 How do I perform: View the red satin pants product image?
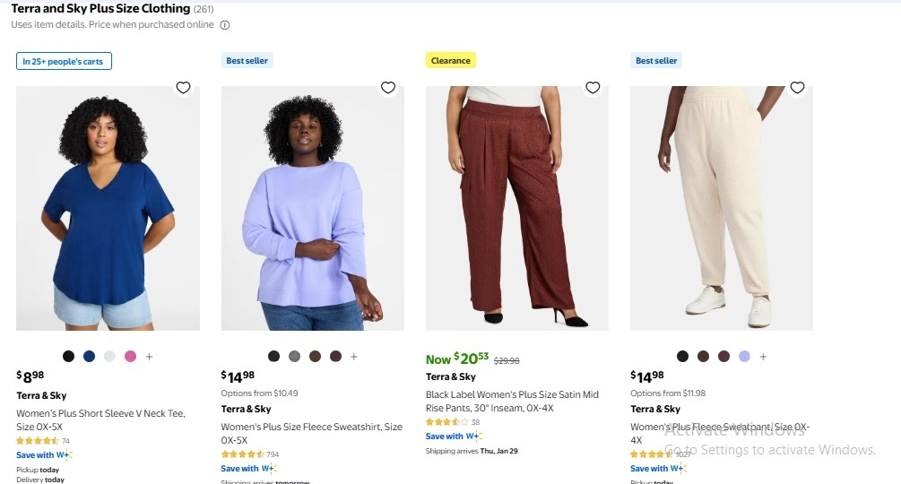click(516, 208)
